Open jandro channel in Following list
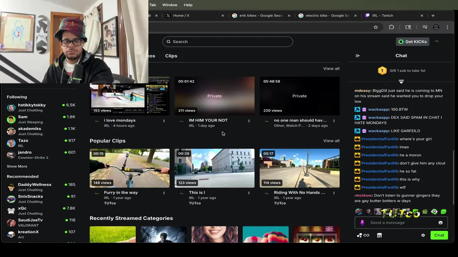Image resolution: width=458 pixels, height=257 pixels. click(41, 155)
